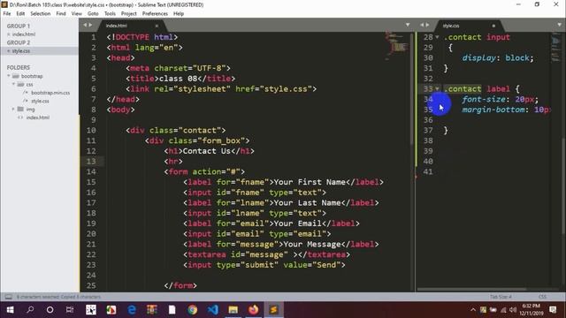
Task: Open the Windows notification center icon
Action: [553, 310]
